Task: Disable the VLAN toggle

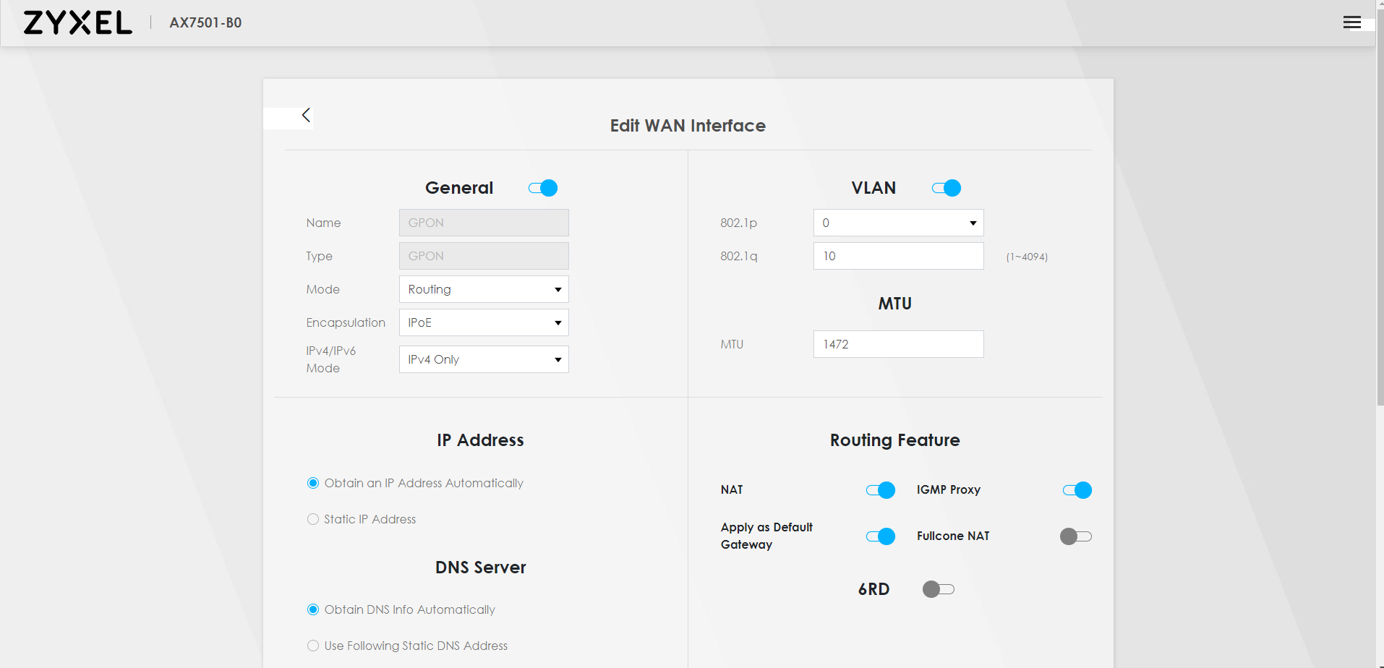Action: click(x=946, y=188)
